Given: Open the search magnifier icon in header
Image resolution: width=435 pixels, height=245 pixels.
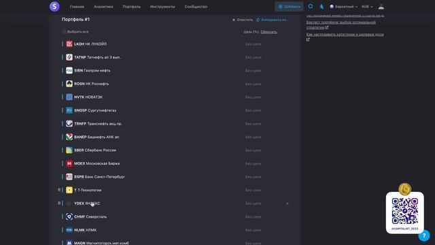Looking at the screenshot, I should 311,6.
